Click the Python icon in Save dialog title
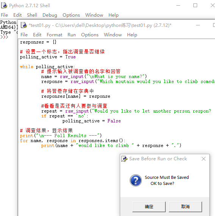Image resolution: width=215 pixels, height=216 pixels. (x=124, y=159)
